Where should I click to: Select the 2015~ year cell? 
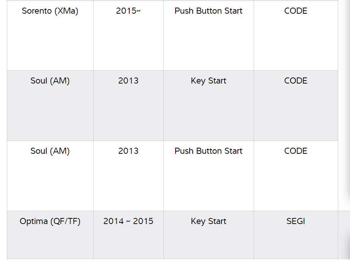(x=128, y=11)
